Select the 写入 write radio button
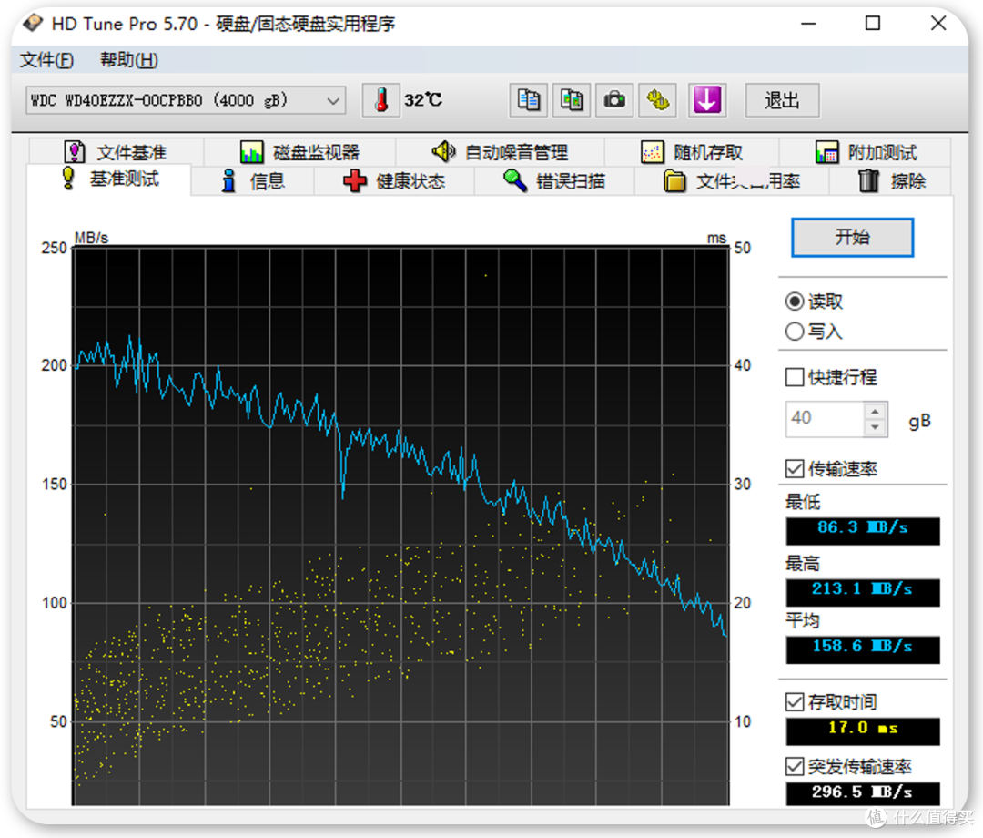This screenshot has width=983, height=838. click(795, 332)
